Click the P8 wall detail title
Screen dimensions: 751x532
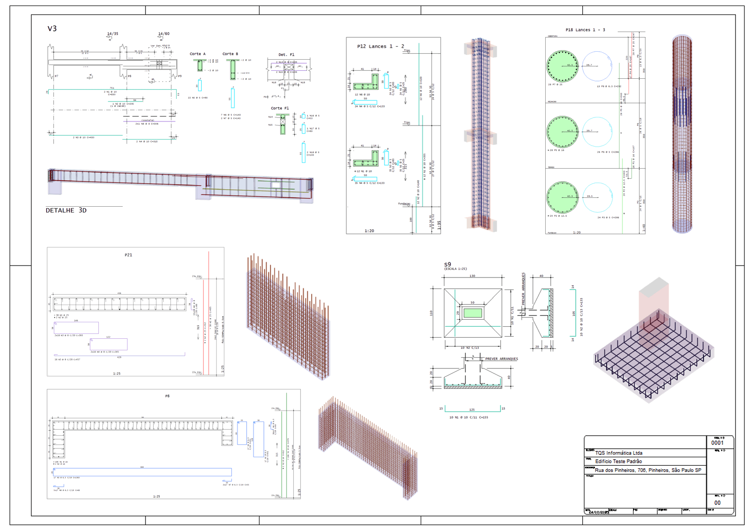pos(167,396)
